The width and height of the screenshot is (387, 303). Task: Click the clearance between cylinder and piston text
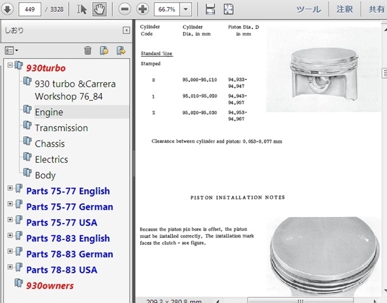(217, 141)
